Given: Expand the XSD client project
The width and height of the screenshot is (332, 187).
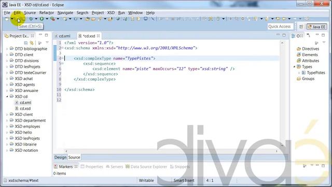Looking at the screenshot, I should [7, 114].
